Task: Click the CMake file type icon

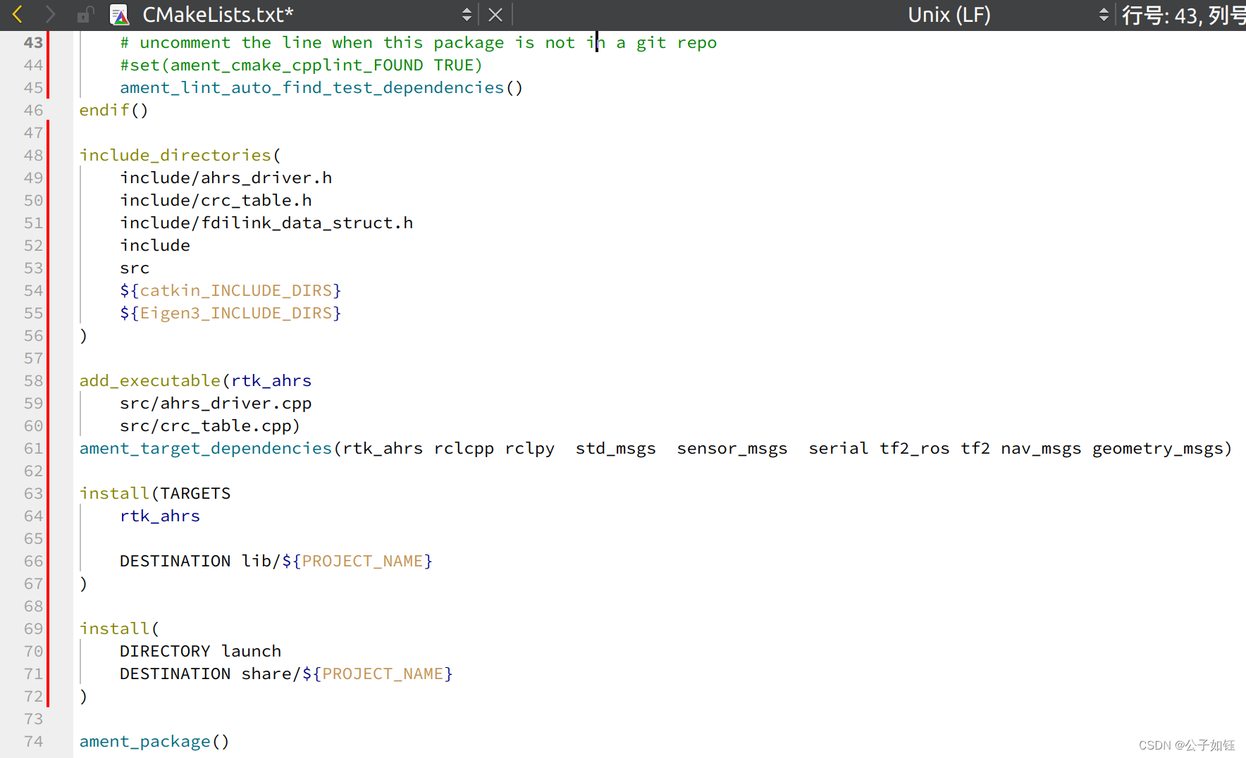Action: 120,15
